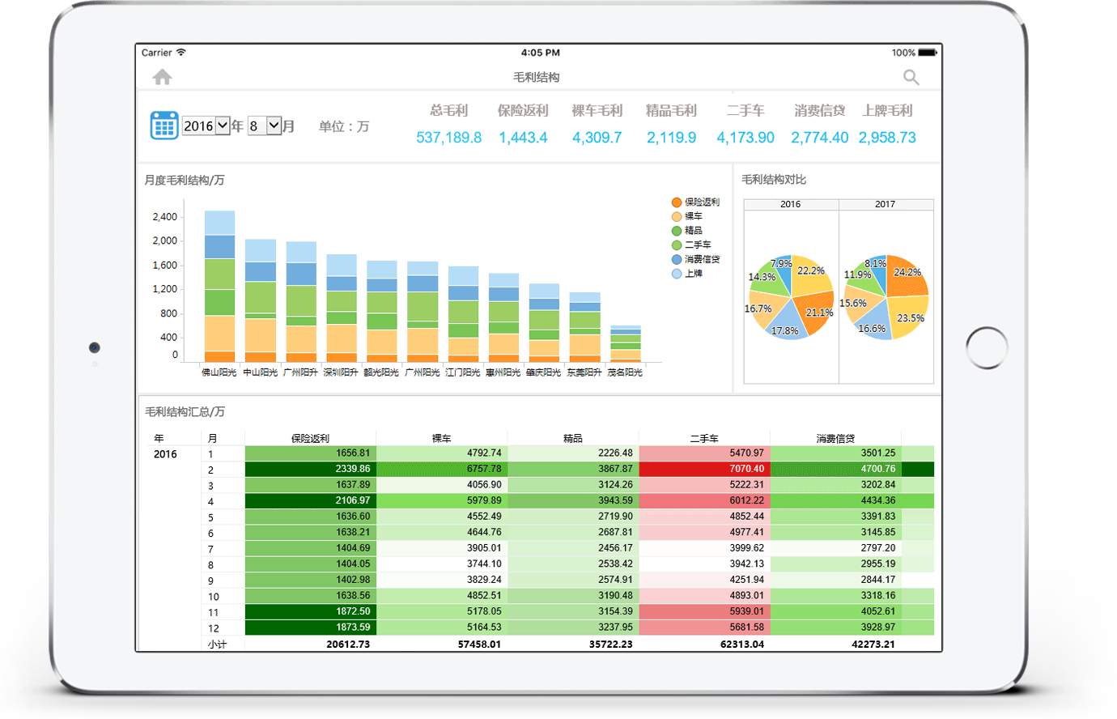Select the 2017 pie chart header

click(886, 204)
